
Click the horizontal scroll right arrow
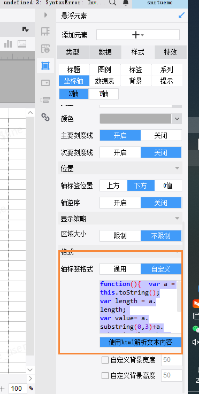[30, 378]
